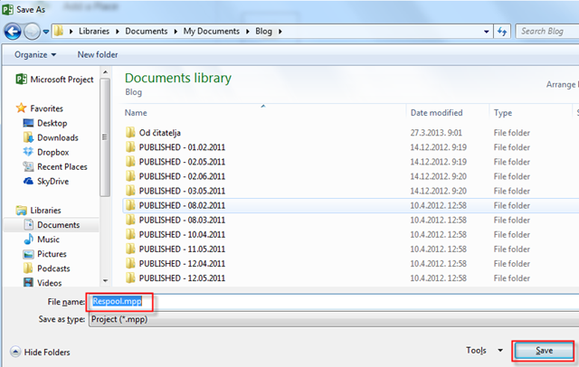Open SkyDrive from Favorites
579x367 pixels.
point(53,181)
